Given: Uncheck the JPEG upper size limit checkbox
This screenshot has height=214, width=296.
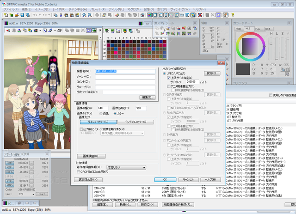Looking at the screenshot, I should (169, 78).
